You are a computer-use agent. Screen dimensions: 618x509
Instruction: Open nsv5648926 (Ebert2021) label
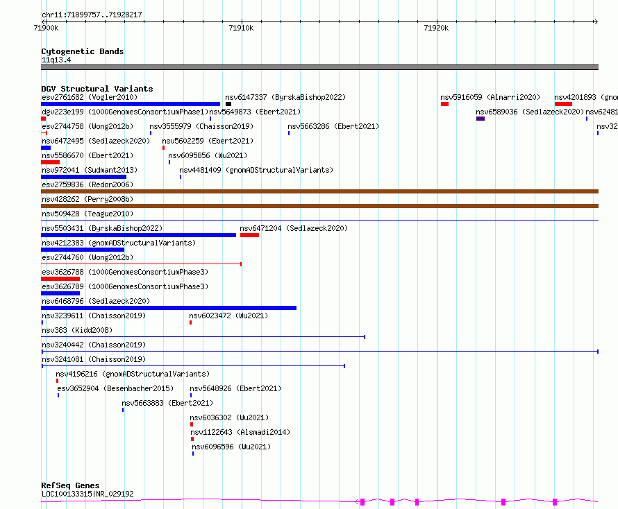[235, 388]
